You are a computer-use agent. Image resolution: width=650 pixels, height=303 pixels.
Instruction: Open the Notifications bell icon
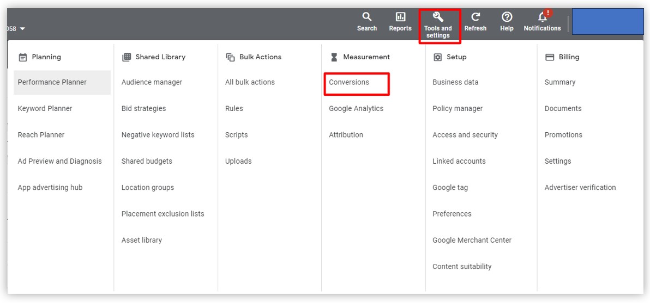[x=542, y=17]
